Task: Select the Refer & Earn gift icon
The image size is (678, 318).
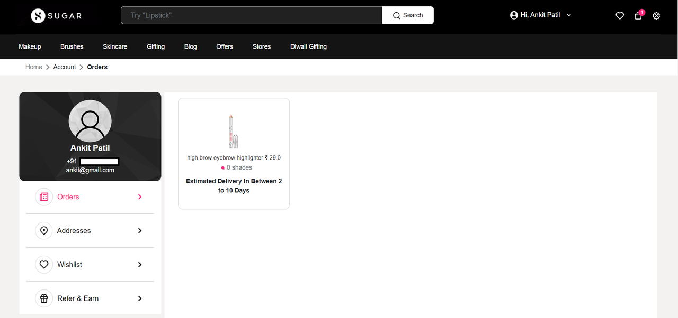Action: (x=43, y=298)
